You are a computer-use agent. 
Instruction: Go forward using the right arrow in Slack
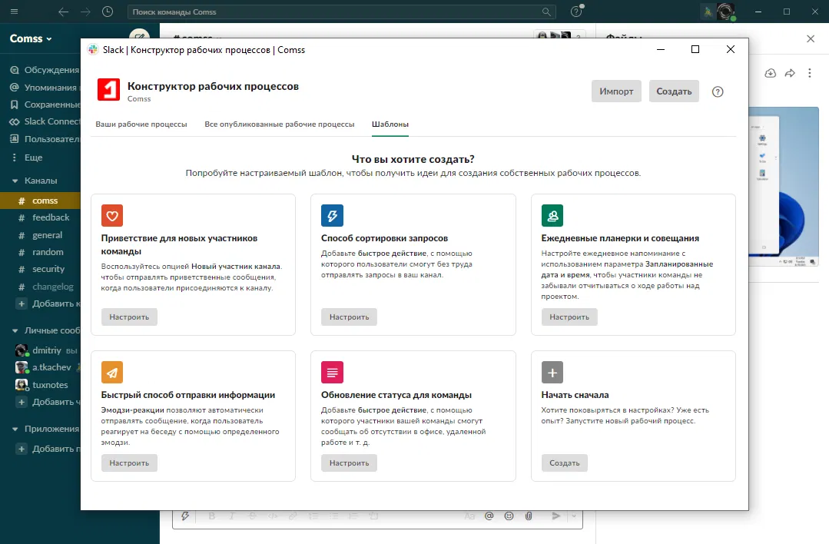(85, 12)
